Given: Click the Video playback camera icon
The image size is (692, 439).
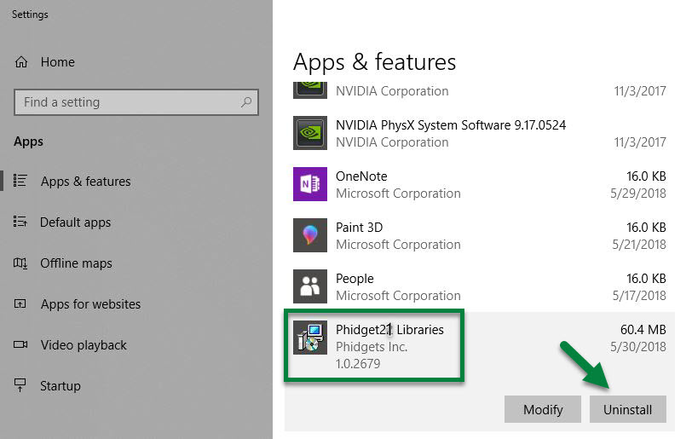Looking at the screenshot, I should [20, 344].
